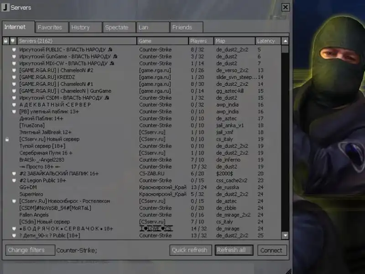This screenshot has height=274, width=365.
Task: Click shield icon of Иркутский MIX-CW server
Action: [x=14, y=63]
